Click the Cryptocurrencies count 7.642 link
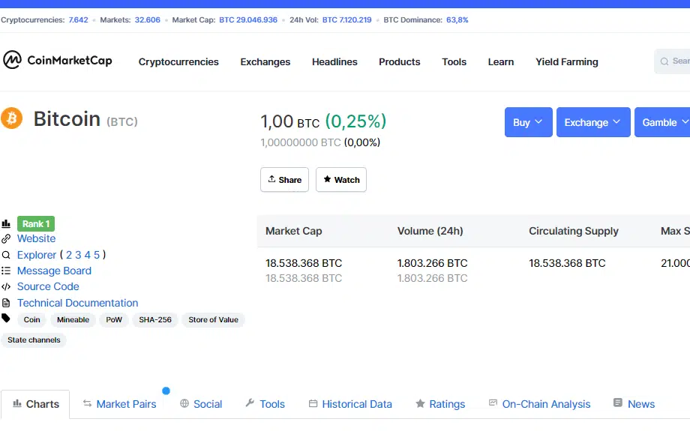 [x=78, y=19]
